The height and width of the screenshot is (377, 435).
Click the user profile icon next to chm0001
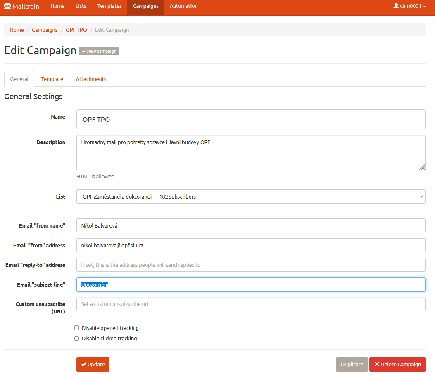[x=396, y=6]
